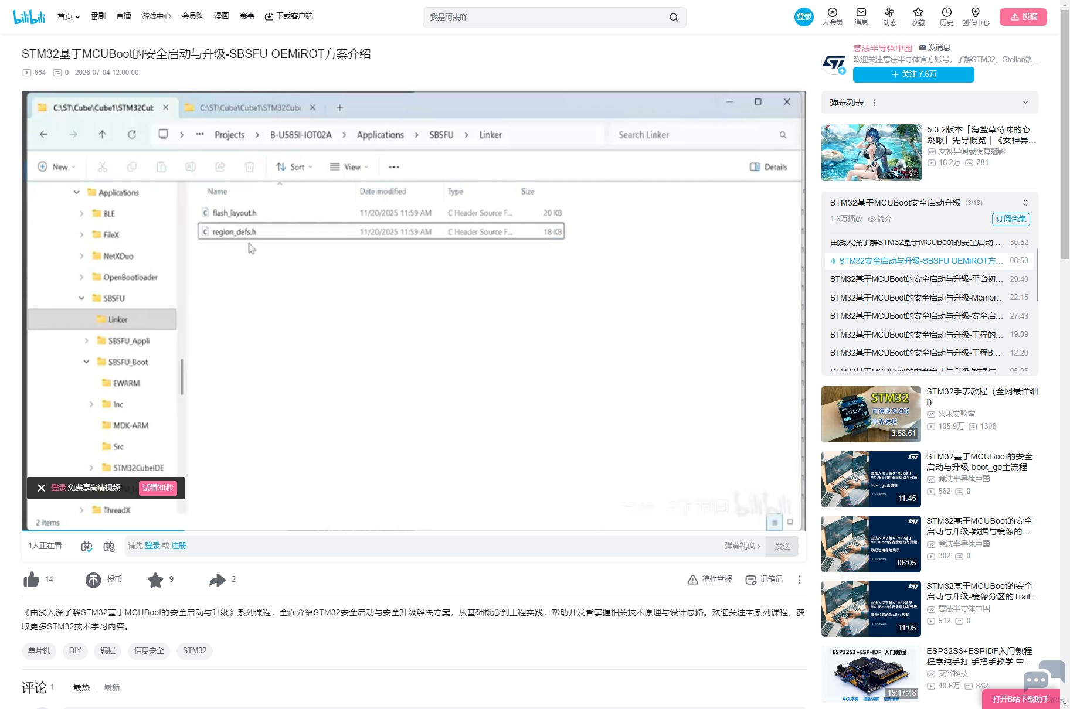Go to the 番剧 nav item

98,16
